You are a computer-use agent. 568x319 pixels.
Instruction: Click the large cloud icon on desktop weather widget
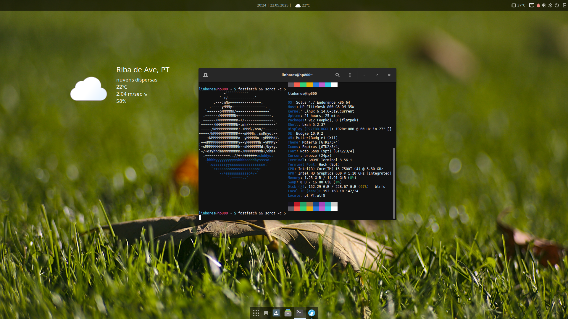click(88, 89)
